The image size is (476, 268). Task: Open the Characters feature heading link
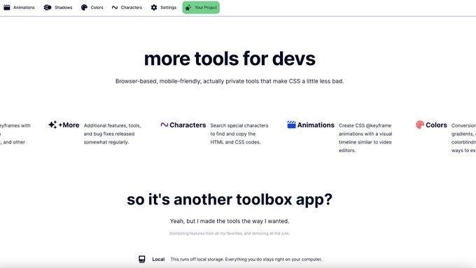tap(188, 125)
